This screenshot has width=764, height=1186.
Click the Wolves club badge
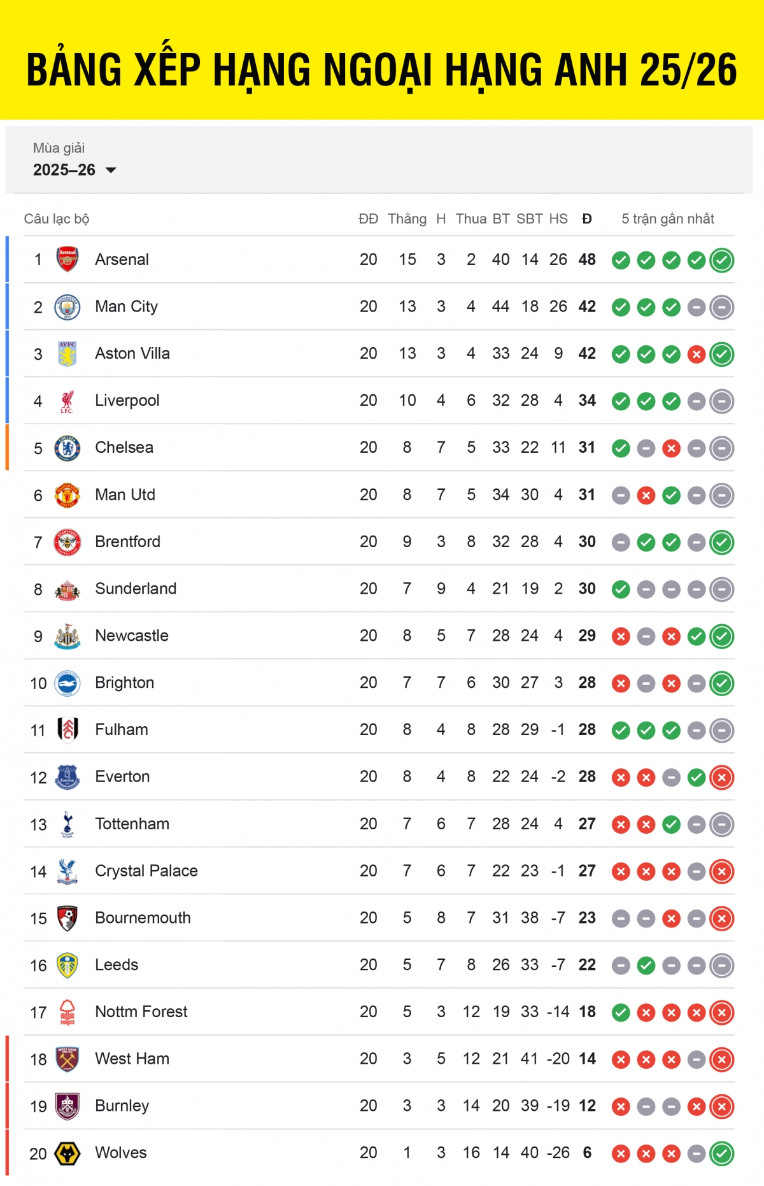point(67,1154)
